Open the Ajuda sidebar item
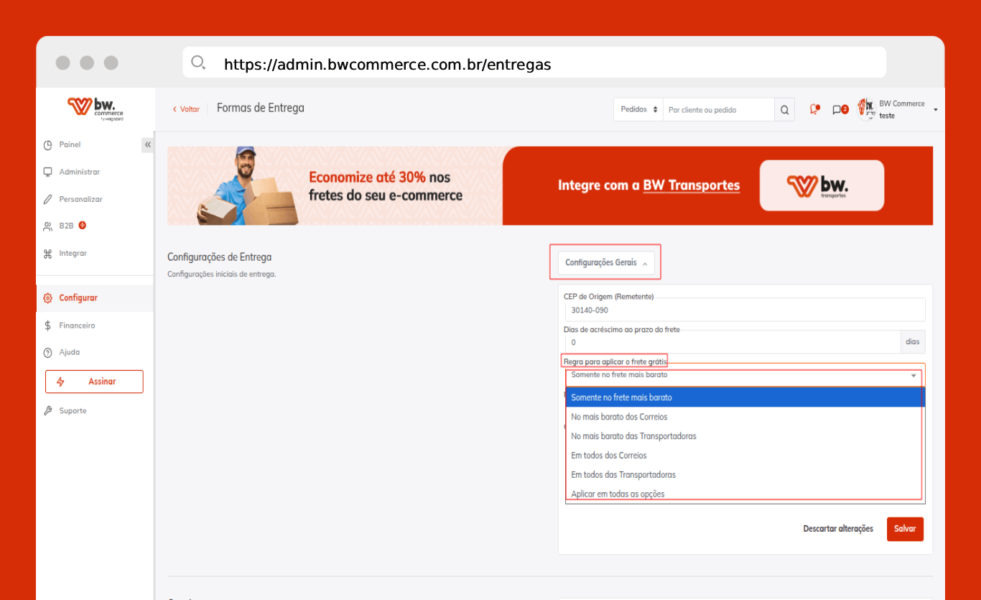 69,352
